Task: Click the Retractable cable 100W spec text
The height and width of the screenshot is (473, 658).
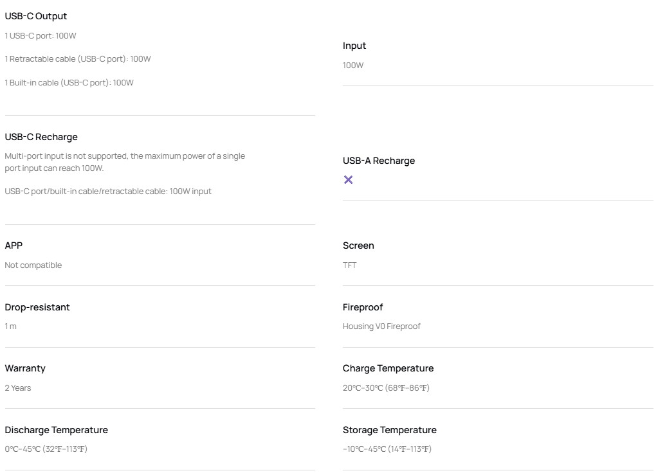Action: point(78,58)
